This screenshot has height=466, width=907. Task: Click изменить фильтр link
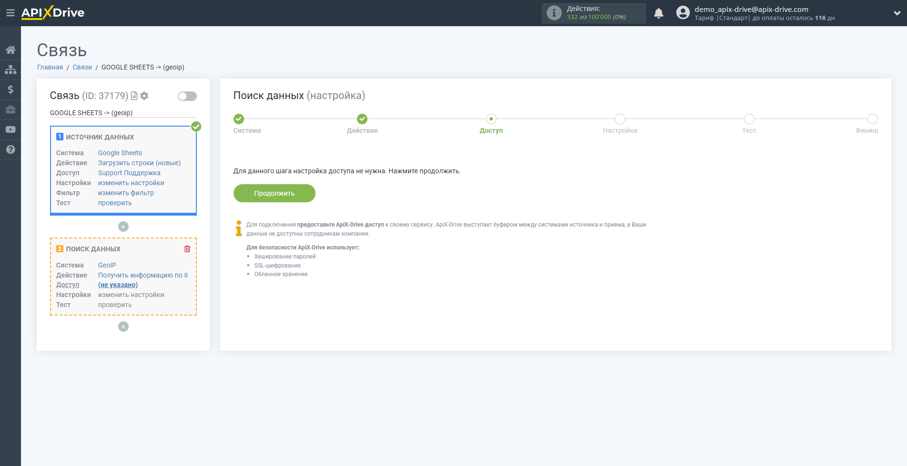click(x=126, y=193)
